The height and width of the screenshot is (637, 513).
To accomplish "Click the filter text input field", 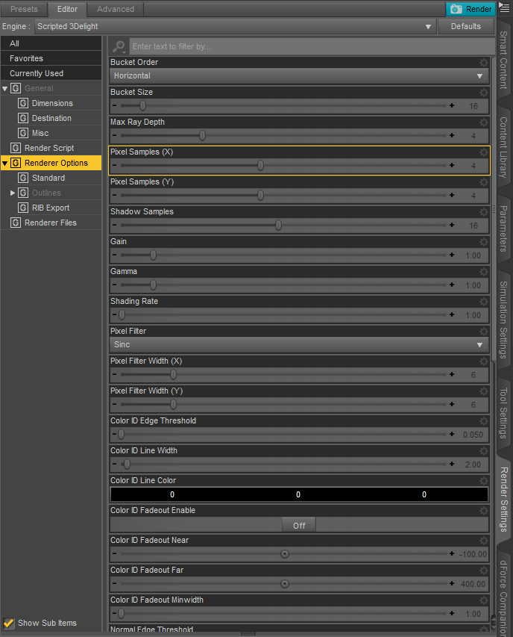I will pos(312,47).
